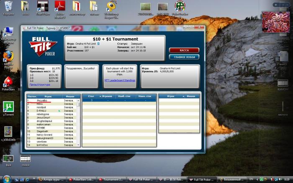Image resolution: width=293 pixels, height=183 pixels.
Task: Open the 'фыв' desktop file icon
Action: 8,160
